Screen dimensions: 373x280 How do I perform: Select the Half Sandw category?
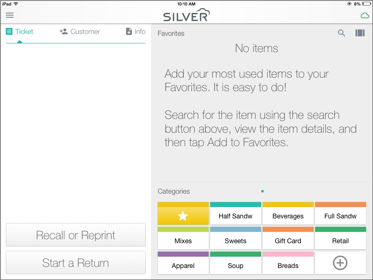point(236,213)
